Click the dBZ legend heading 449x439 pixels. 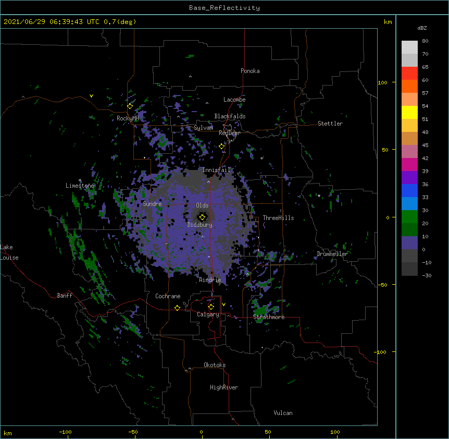click(x=422, y=28)
